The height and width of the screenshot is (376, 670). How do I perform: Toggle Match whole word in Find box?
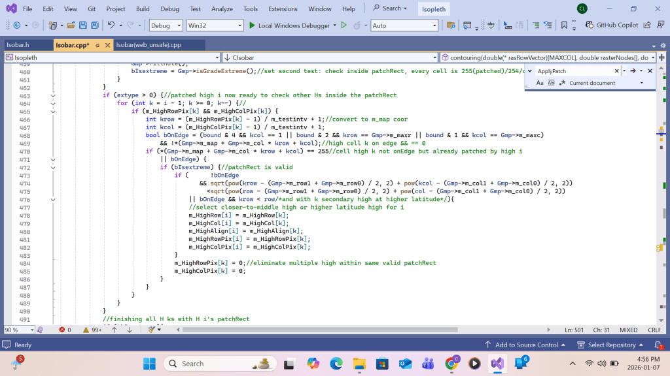pyautogui.click(x=551, y=83)
